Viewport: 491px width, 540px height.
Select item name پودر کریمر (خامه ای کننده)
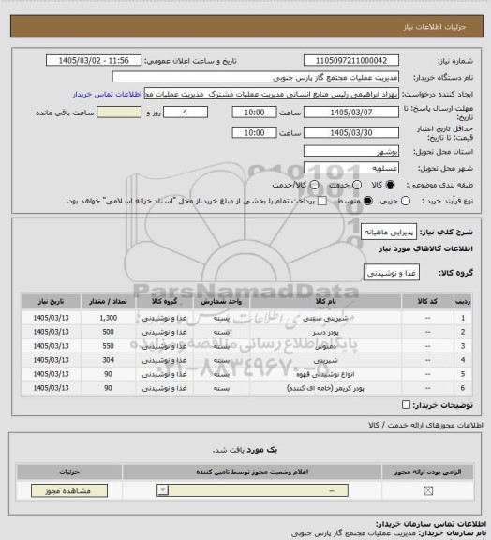click(x=325, y=388)
